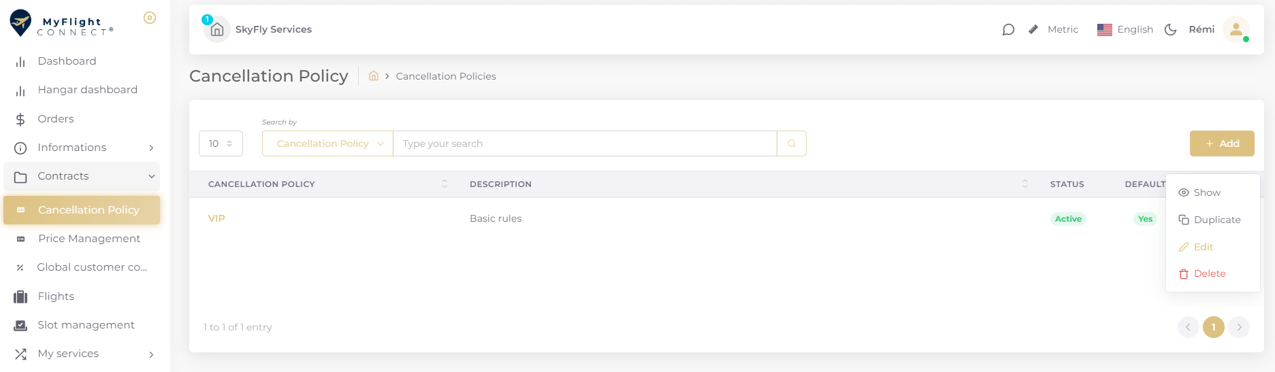Choose Duplicate from the context menu
This screenshot has height=372, width=1275.
tap(1210, 220)
